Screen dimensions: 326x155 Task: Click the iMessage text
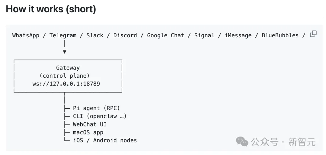pos(238,36)
